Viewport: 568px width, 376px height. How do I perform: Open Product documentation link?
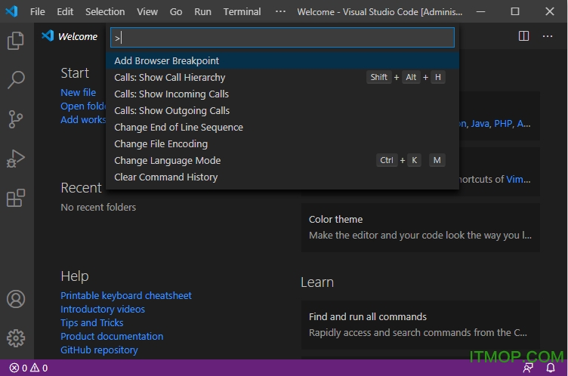112,337
